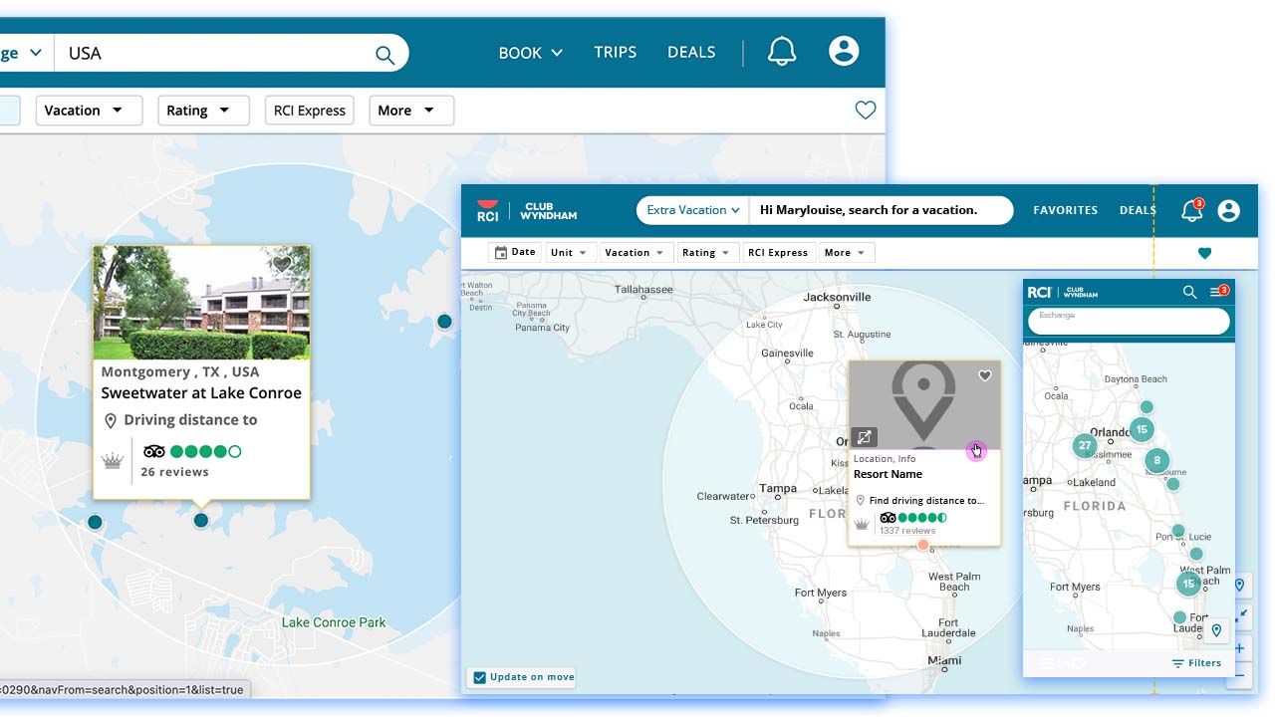The width and height of the screenshot is (1275, 717).
Task: Toggle the Update on move checkbox
Action: tap(480, 677)
